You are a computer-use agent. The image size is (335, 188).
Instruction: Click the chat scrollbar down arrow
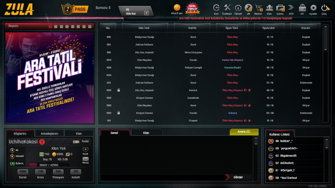pos(256,144)
